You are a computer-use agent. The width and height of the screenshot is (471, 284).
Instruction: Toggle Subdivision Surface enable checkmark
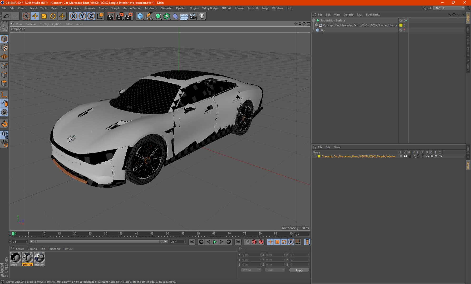(x=406, y=20)
